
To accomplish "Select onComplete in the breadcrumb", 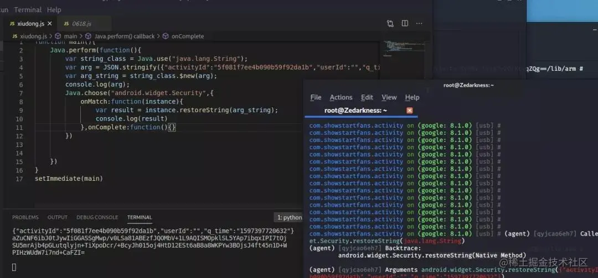I will (x=188, y=36).
